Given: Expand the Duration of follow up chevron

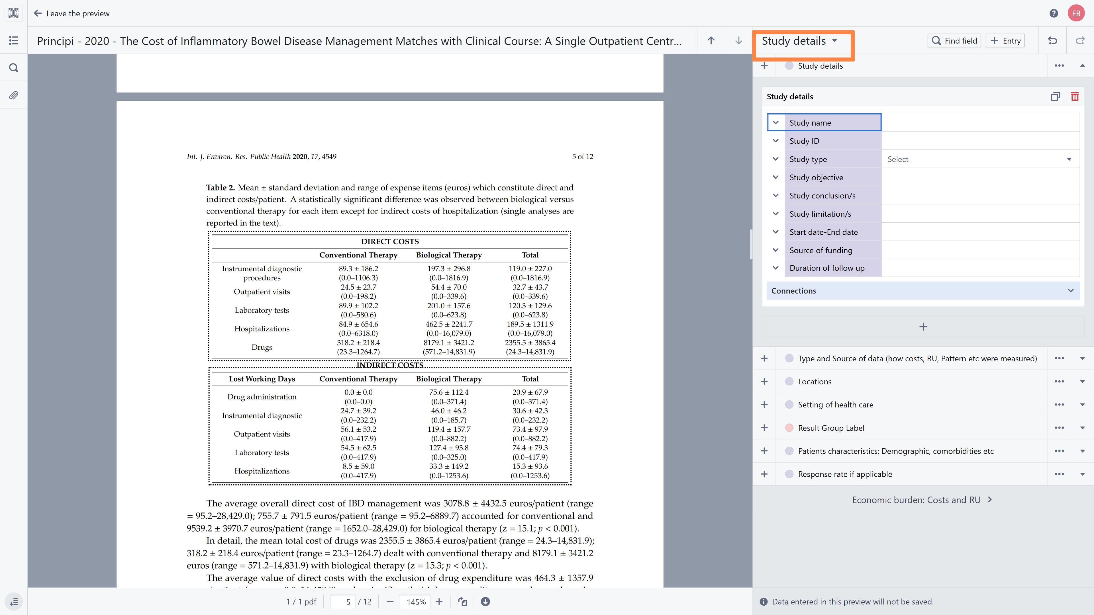Looking at the screenshot, I should click(775, 268).
